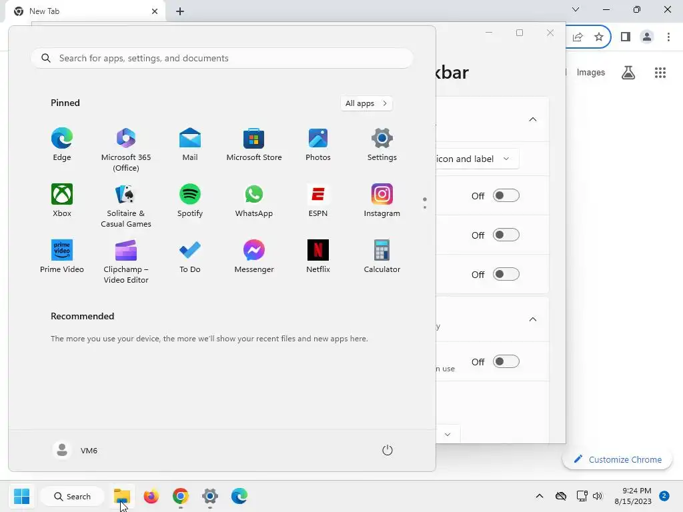Image resolution: width=683 pixels, height=512 pixels.
Task: Open Instagram from pinned apps
Action: tap(382, 200)
